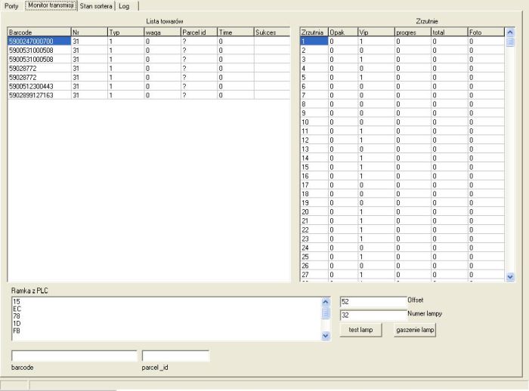Click the barcode text field
529x391 pixels.
pos(74,356)
